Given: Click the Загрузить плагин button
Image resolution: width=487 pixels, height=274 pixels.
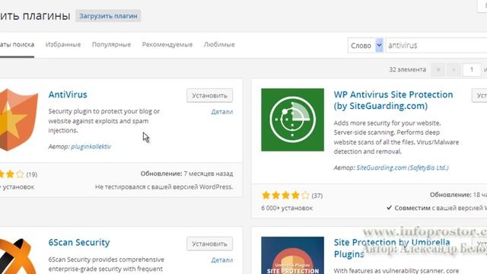Looking at the screenshot, I should pos(108,16).
